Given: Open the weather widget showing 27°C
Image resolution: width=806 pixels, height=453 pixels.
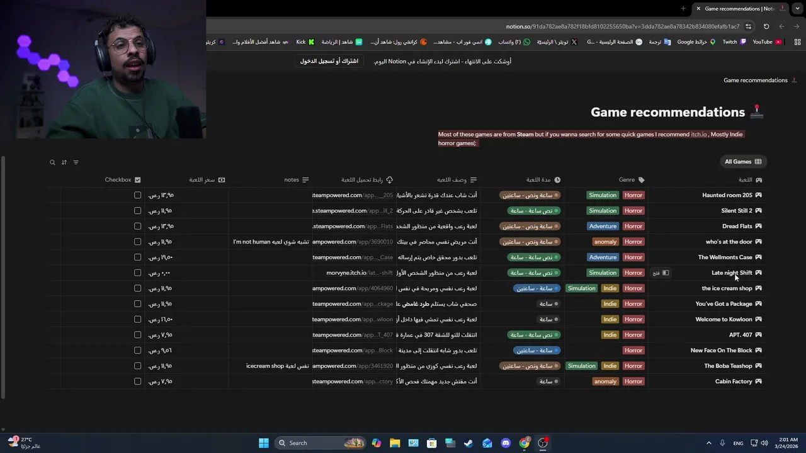Looking at the screenshot, I should tap(24, 443).
